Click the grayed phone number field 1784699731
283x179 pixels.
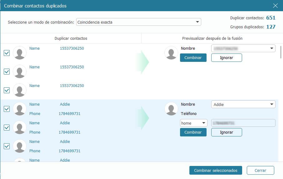click(x=243, y=123)
